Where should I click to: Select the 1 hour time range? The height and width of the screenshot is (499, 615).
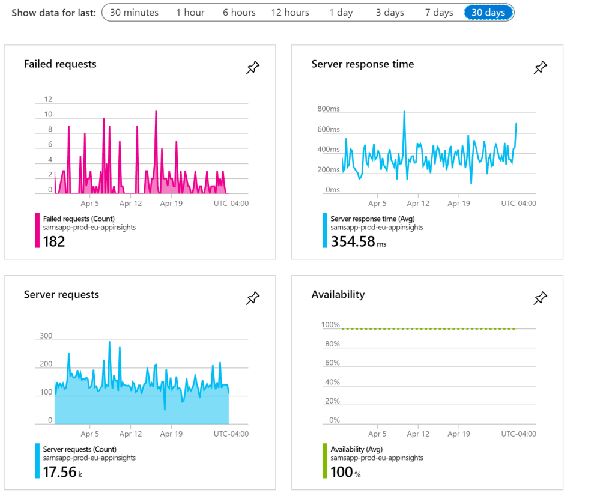click(x=190, y=13)
